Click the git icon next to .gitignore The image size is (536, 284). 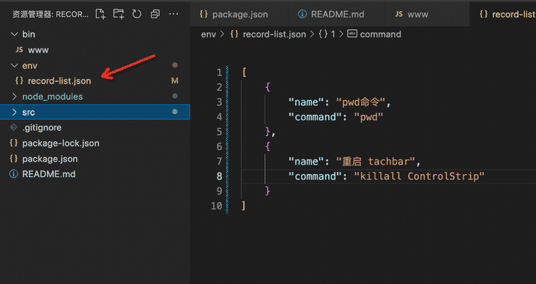(13, 127)
